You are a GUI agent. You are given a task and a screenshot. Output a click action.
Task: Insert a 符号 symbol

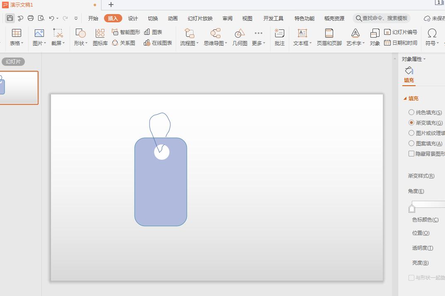(x=432, y=37)
